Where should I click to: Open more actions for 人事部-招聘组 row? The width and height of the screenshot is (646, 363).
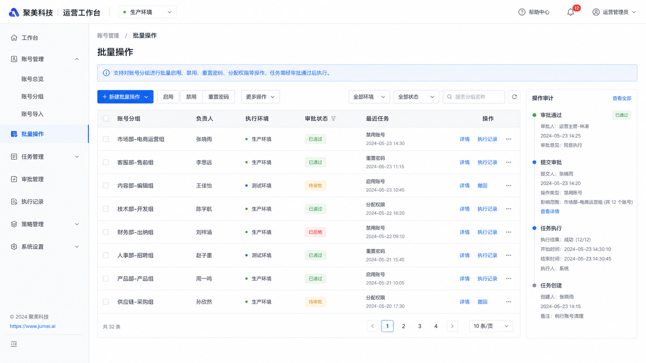(x=508, y=255)
